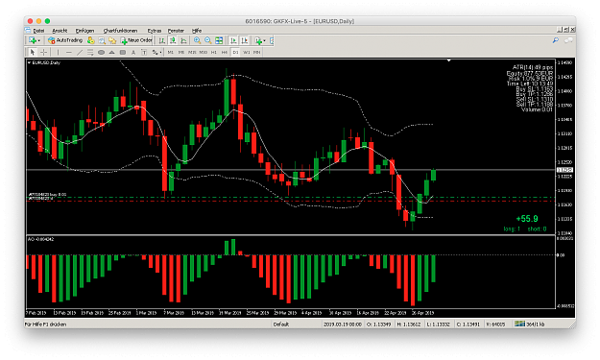Switch chart to bar chart style
Image resolution: width=600 pixels, height=360 pixels.
[162, 40]
